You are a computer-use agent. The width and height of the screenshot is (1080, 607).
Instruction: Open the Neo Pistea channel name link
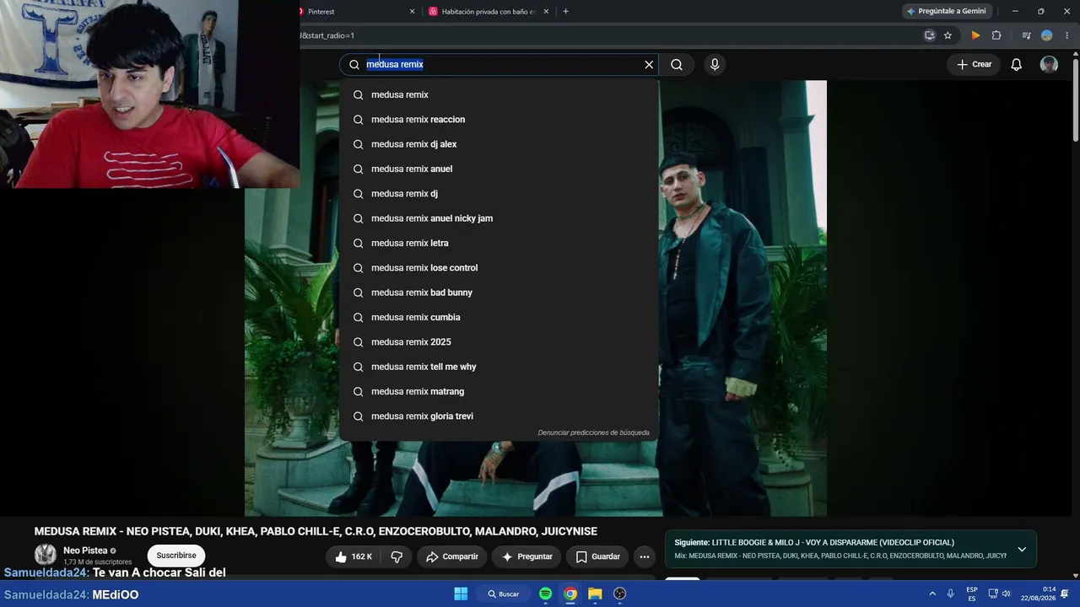pyautogui.click(x=85, y=551)
